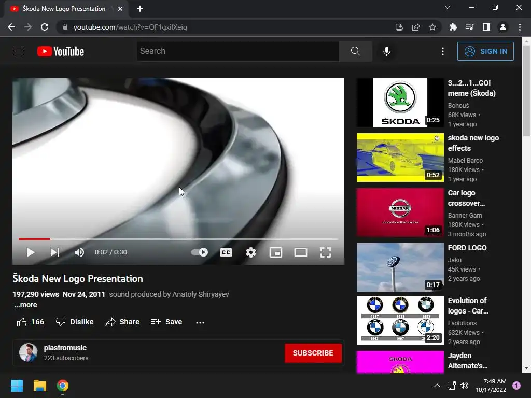Viewport: 531px width, 398px height.
Task: Open Jayden Alternate's video title
Action: pyautogui.click(x=468, y=361)
